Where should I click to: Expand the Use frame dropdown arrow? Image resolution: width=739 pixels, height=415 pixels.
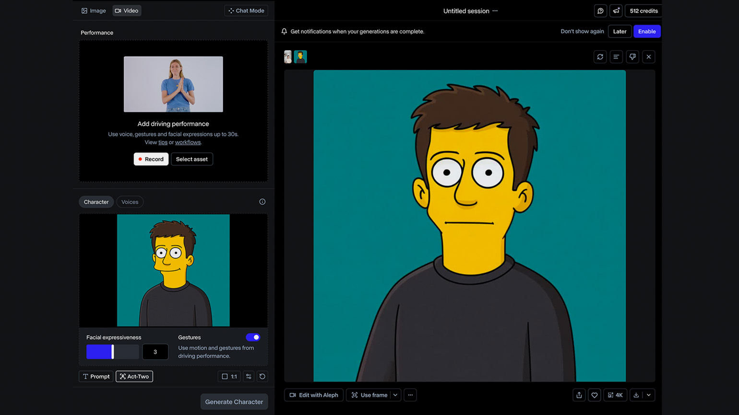[x=395, y=395]
